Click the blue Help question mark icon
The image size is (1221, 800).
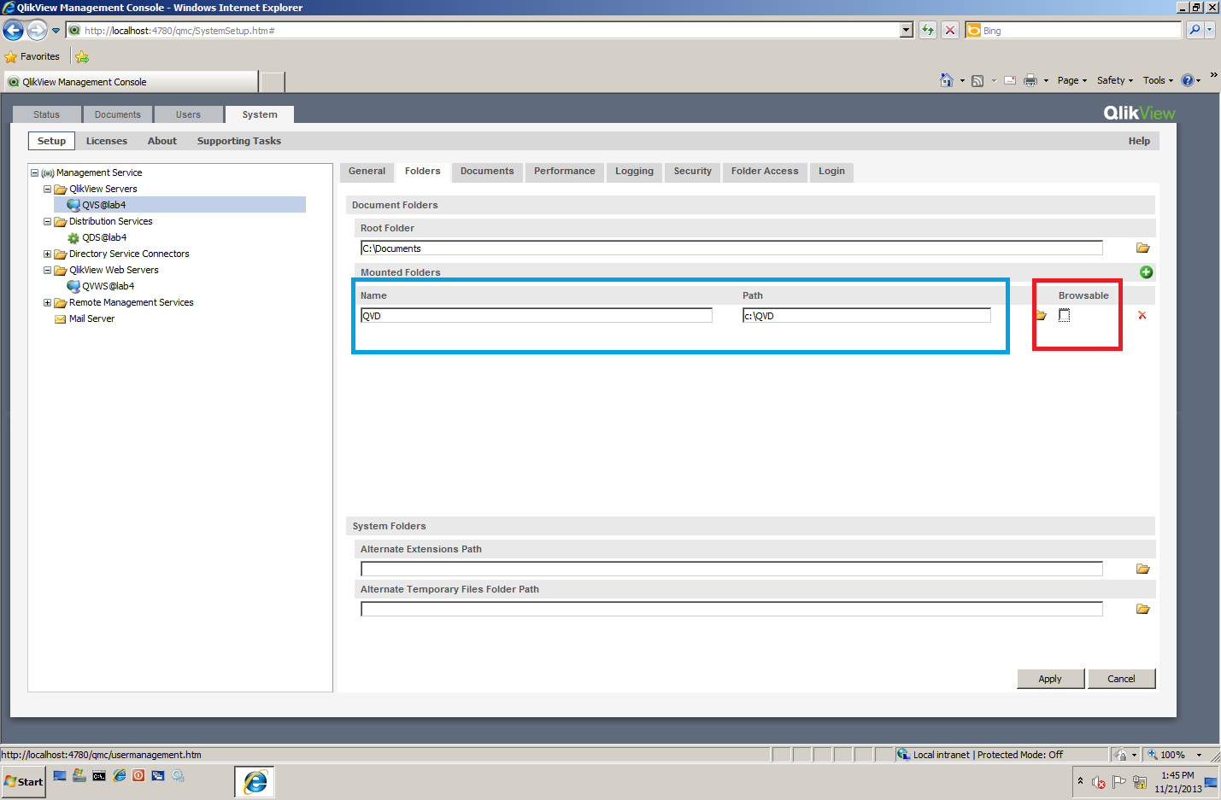coord(1188,80)
